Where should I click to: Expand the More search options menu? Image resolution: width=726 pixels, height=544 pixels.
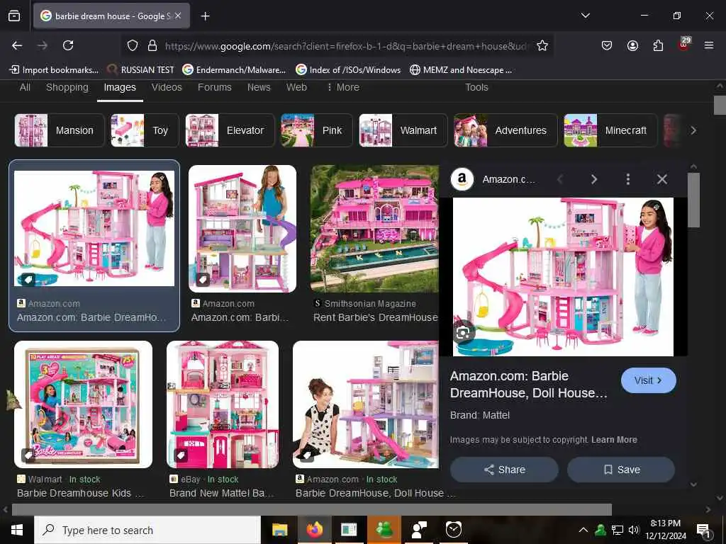(x=343, y=87)
